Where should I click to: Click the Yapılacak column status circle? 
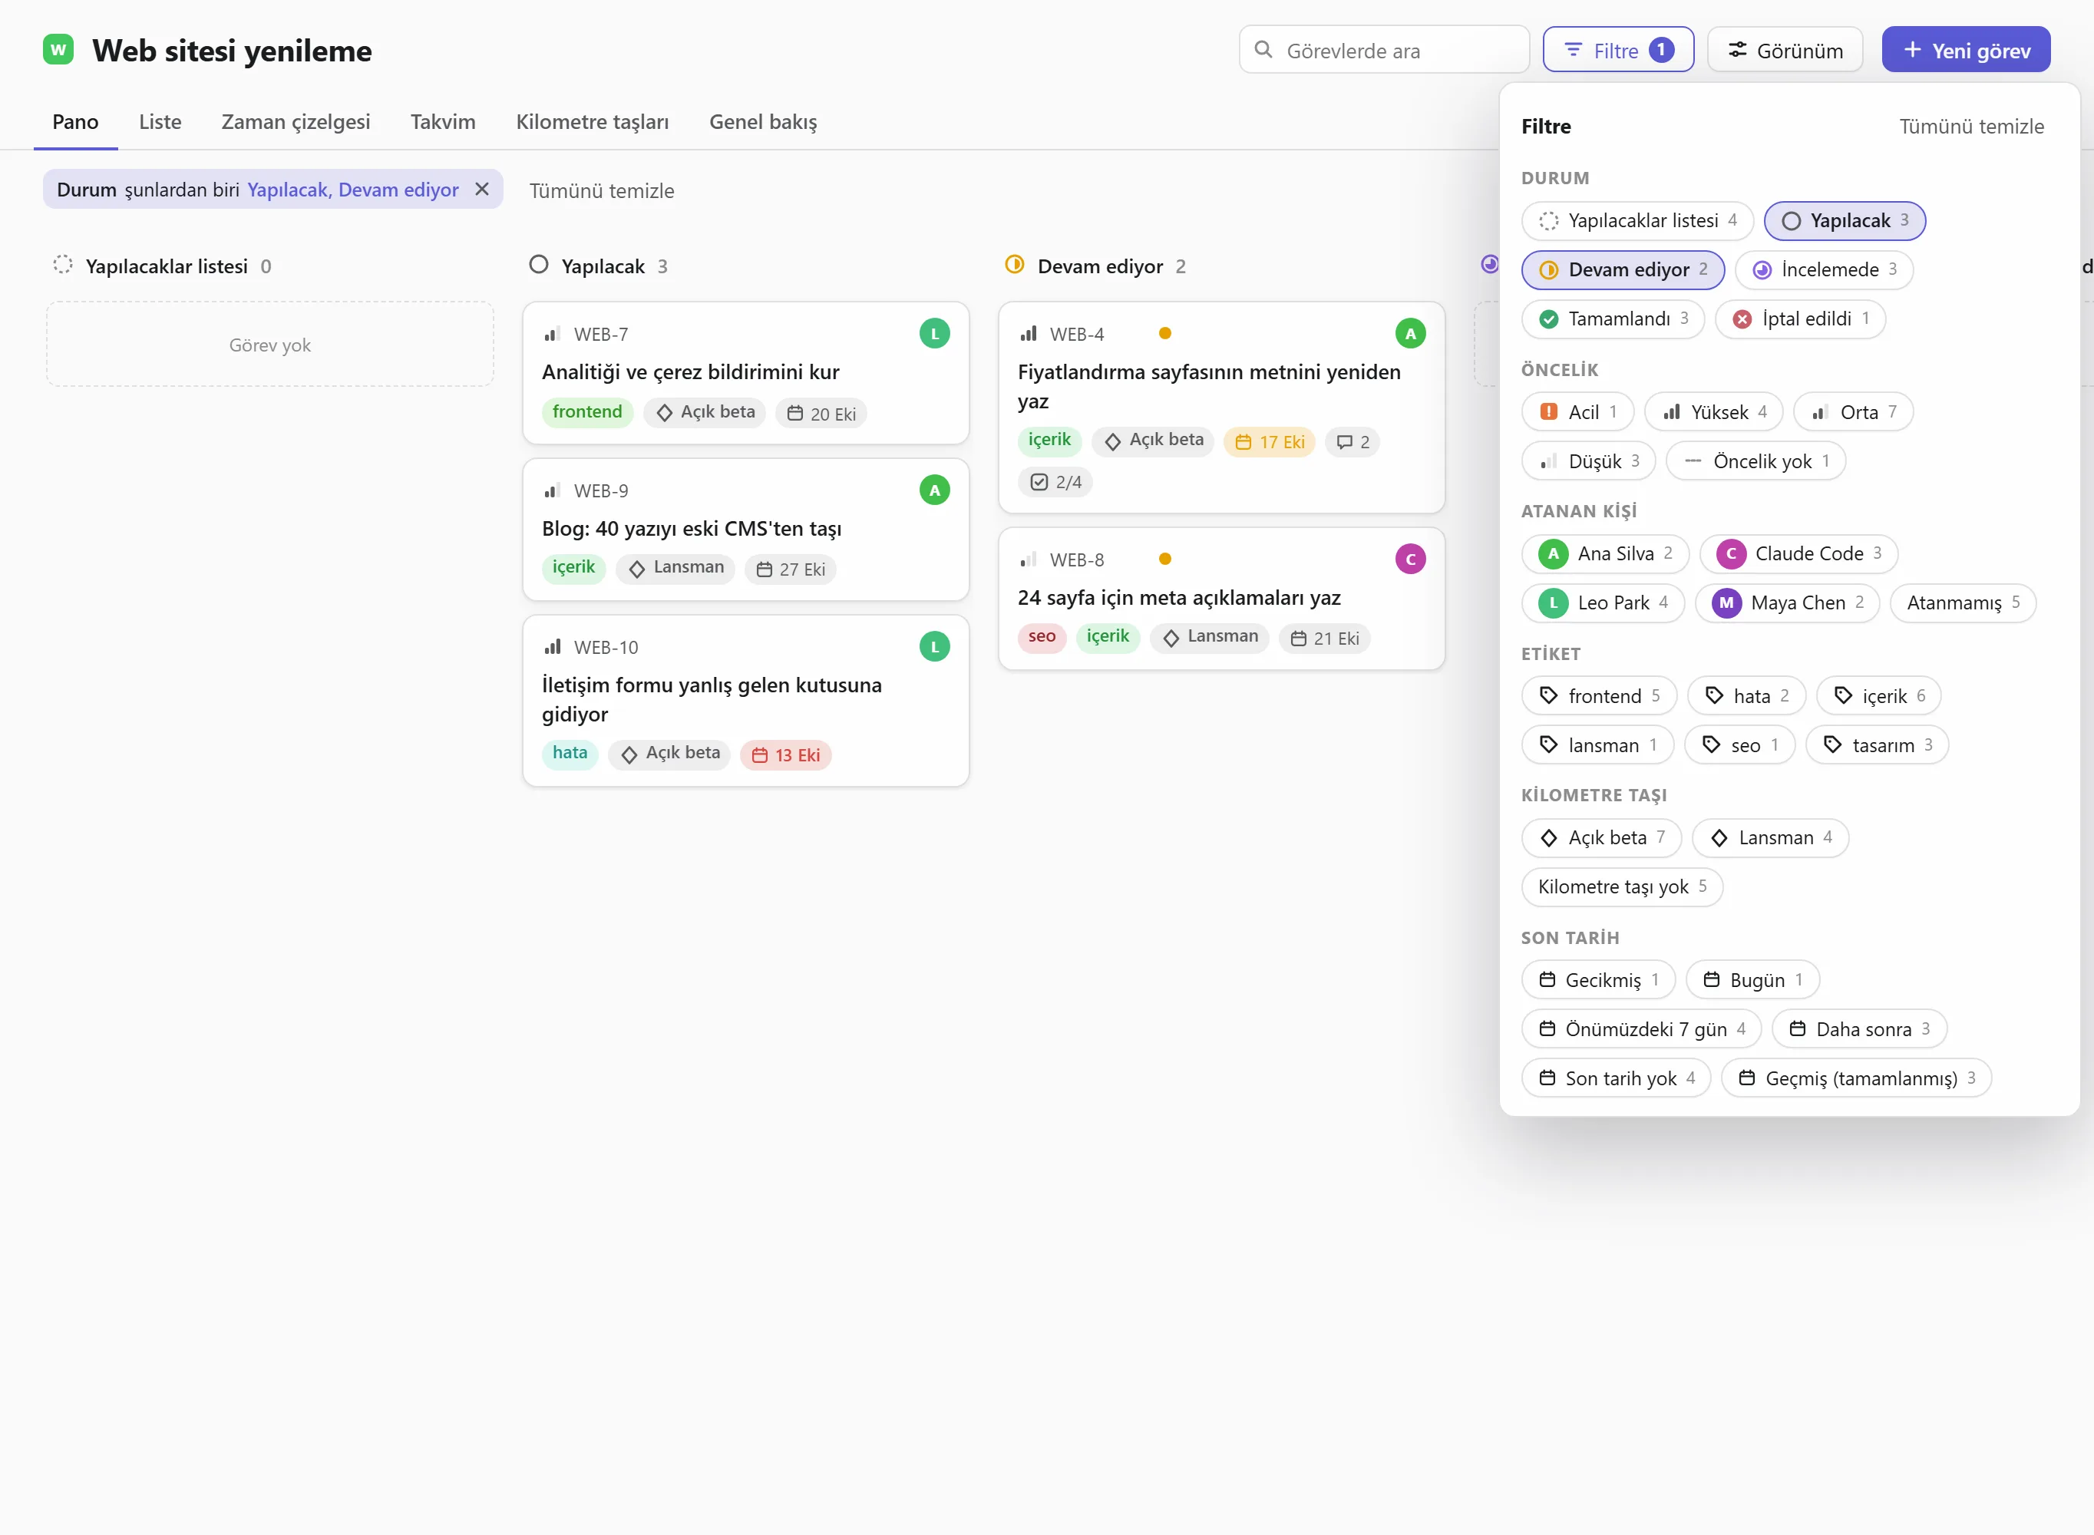coord(539,265)
